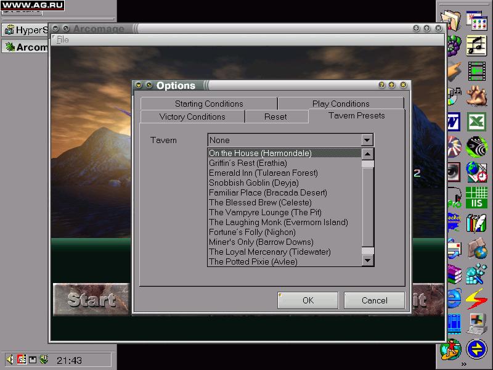Expand the hidden icons chevron in launcher
The image size is (493, 370).
pyautogui.click(x=463, y=364)
